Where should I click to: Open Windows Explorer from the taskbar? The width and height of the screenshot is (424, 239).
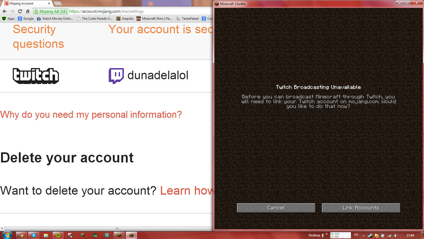coord(46,235)
